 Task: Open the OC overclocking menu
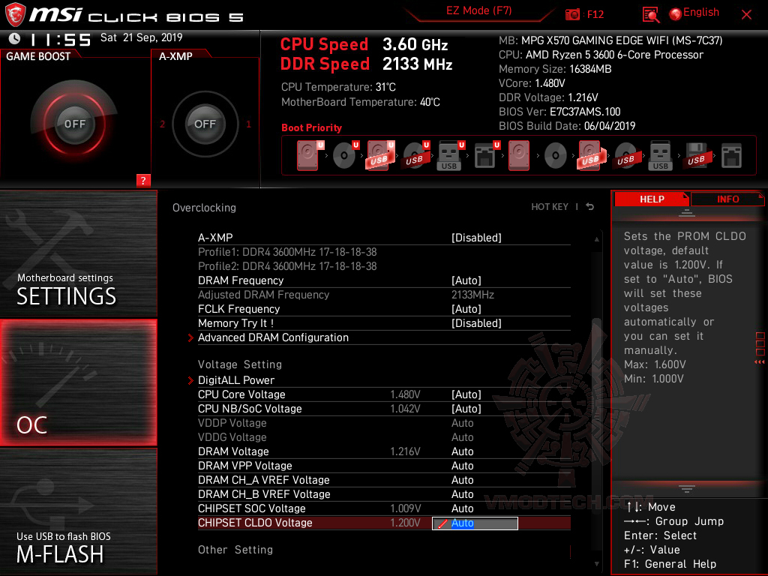(78, 382)
